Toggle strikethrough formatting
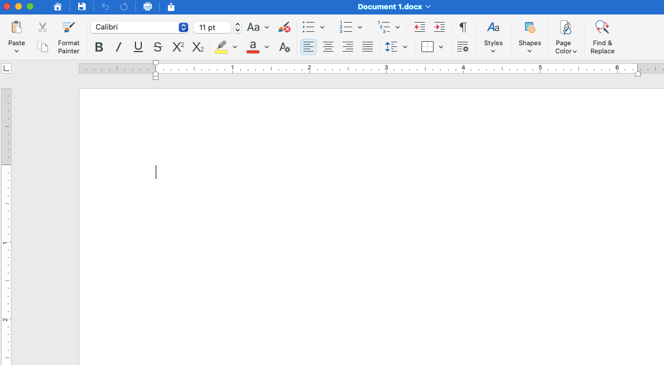Viewport: 664px width, 365px height. click(157, 47)
